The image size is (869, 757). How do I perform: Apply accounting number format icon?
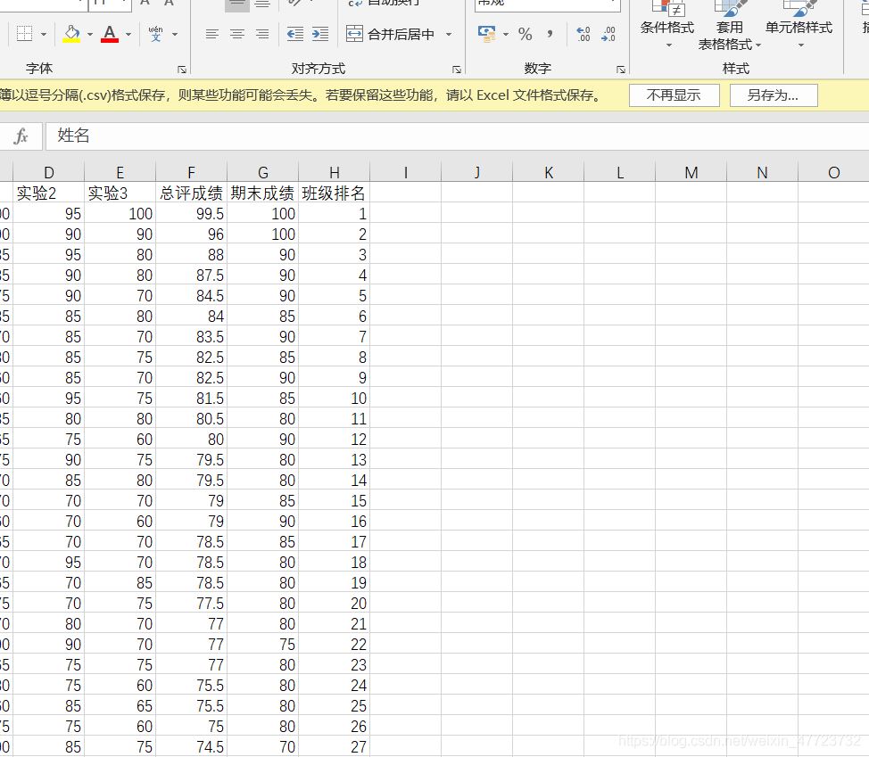tap(486, 34)
